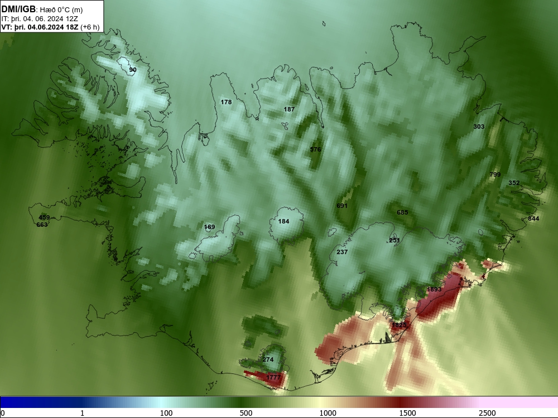Click the map value 187

tap(289, 109)
